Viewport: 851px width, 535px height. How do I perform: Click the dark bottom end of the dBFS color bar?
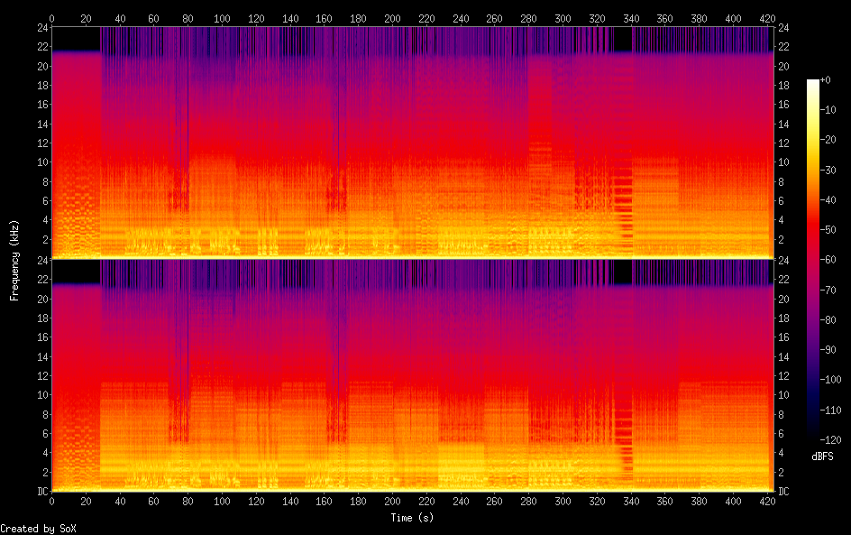pos(813,438)
